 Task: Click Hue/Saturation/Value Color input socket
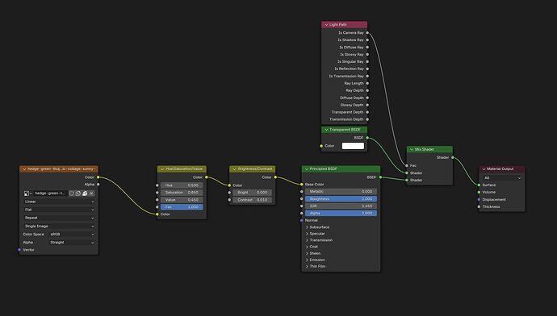tap(157, 214)
